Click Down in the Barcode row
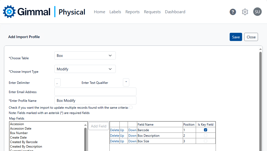The height and width of the screenshot is (151, 267). 132,130
